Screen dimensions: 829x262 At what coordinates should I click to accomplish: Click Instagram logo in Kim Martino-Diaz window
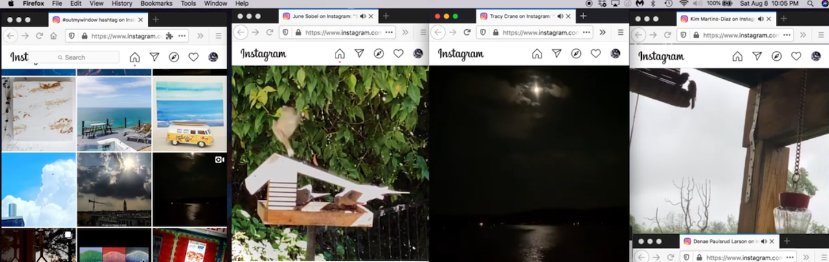click(661, 57)
